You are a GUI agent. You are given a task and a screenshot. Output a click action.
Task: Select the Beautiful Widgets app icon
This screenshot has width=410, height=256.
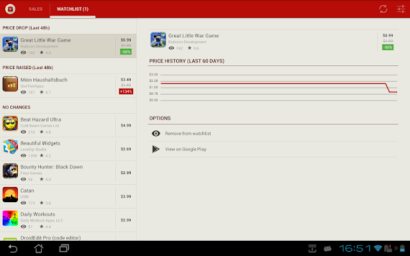point(10,147)
